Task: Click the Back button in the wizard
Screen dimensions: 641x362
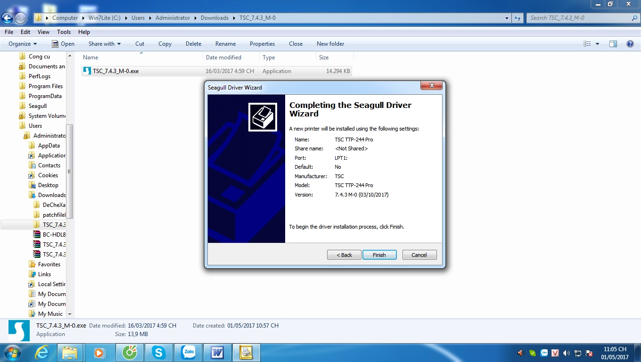Action: pyautogui.click(x=344, y=255)
